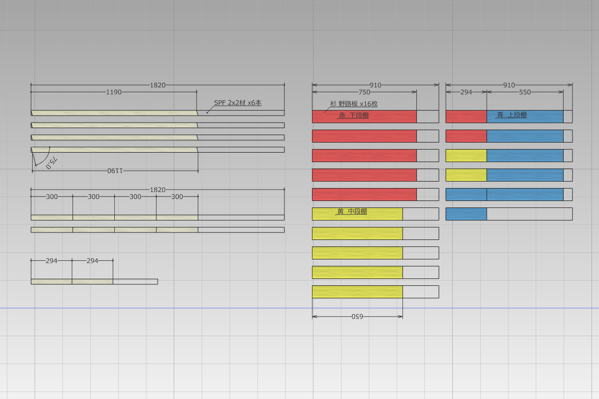Click the 杉 野路板 x16枚 label
The image size is (599, 399).
353,104
